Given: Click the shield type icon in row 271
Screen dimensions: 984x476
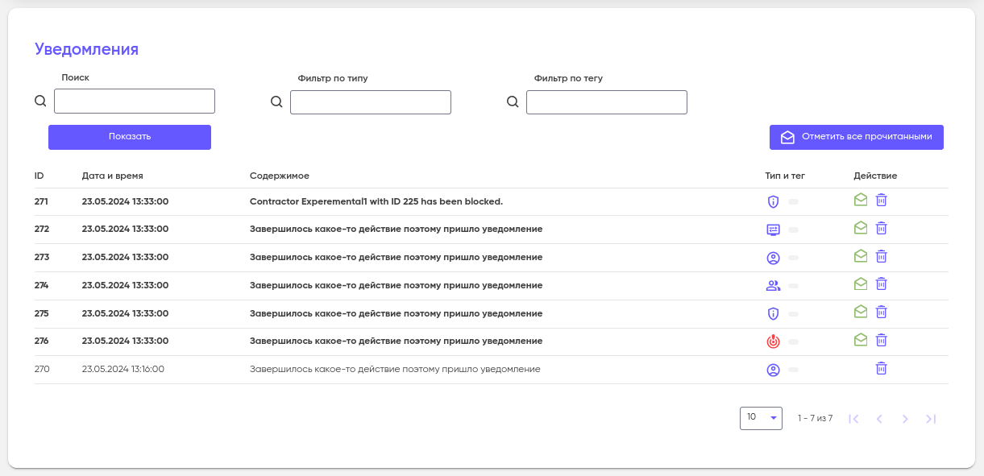Looking at the screenshot, I should point(773,201).
